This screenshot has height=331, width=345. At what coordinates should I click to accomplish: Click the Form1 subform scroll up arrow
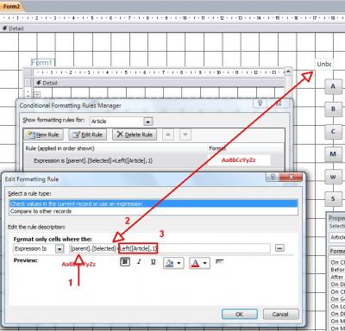coord(288,72)
